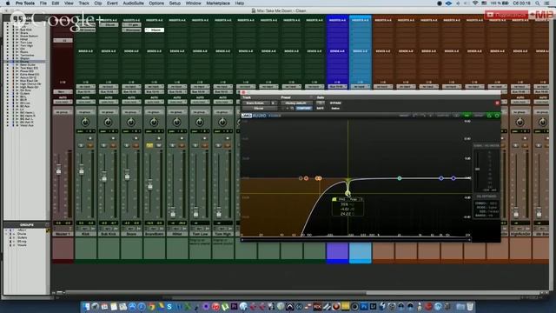The width and height of the screenshot is (556, 313).
Task: Open the EQ band type dropdown in popup
Action: click(356, 199)
